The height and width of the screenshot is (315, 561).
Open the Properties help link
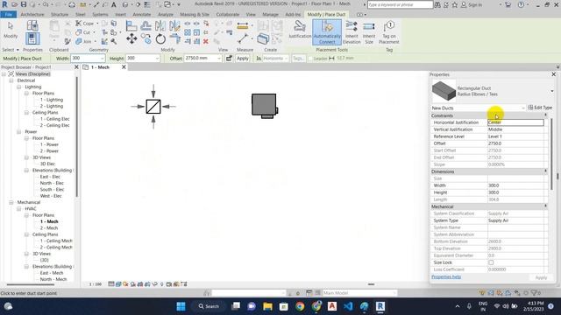click(446, 276)
